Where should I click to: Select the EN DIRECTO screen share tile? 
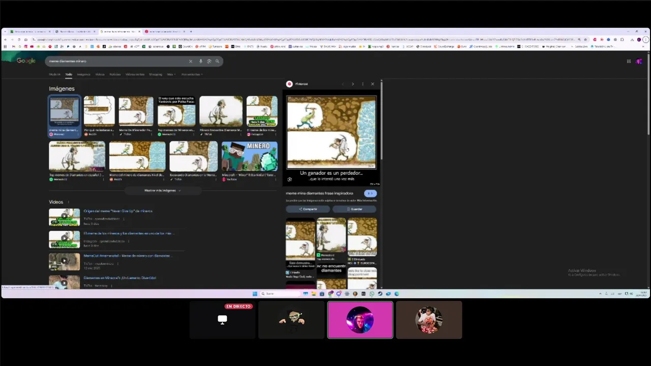click(x=222, y=320)
